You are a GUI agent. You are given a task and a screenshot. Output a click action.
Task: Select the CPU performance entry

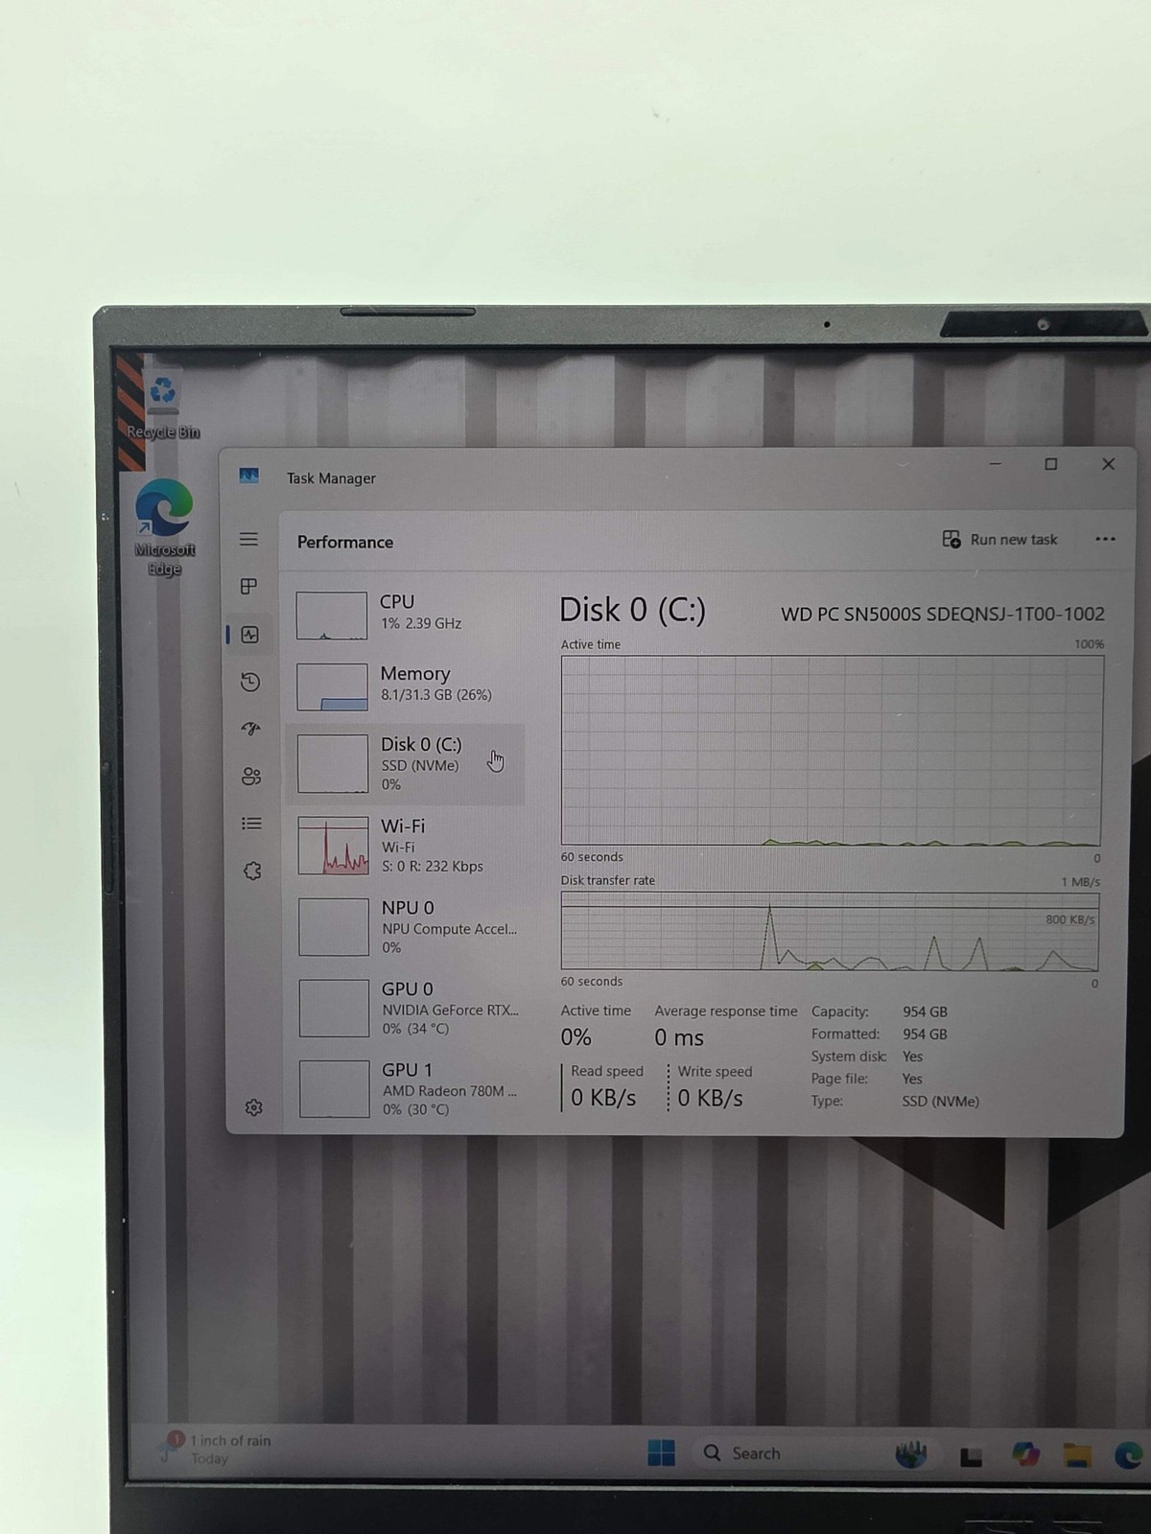tap(406, 614)
